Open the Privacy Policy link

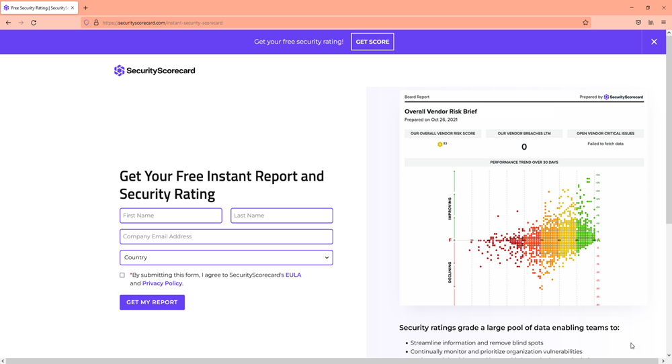[162, 283]
